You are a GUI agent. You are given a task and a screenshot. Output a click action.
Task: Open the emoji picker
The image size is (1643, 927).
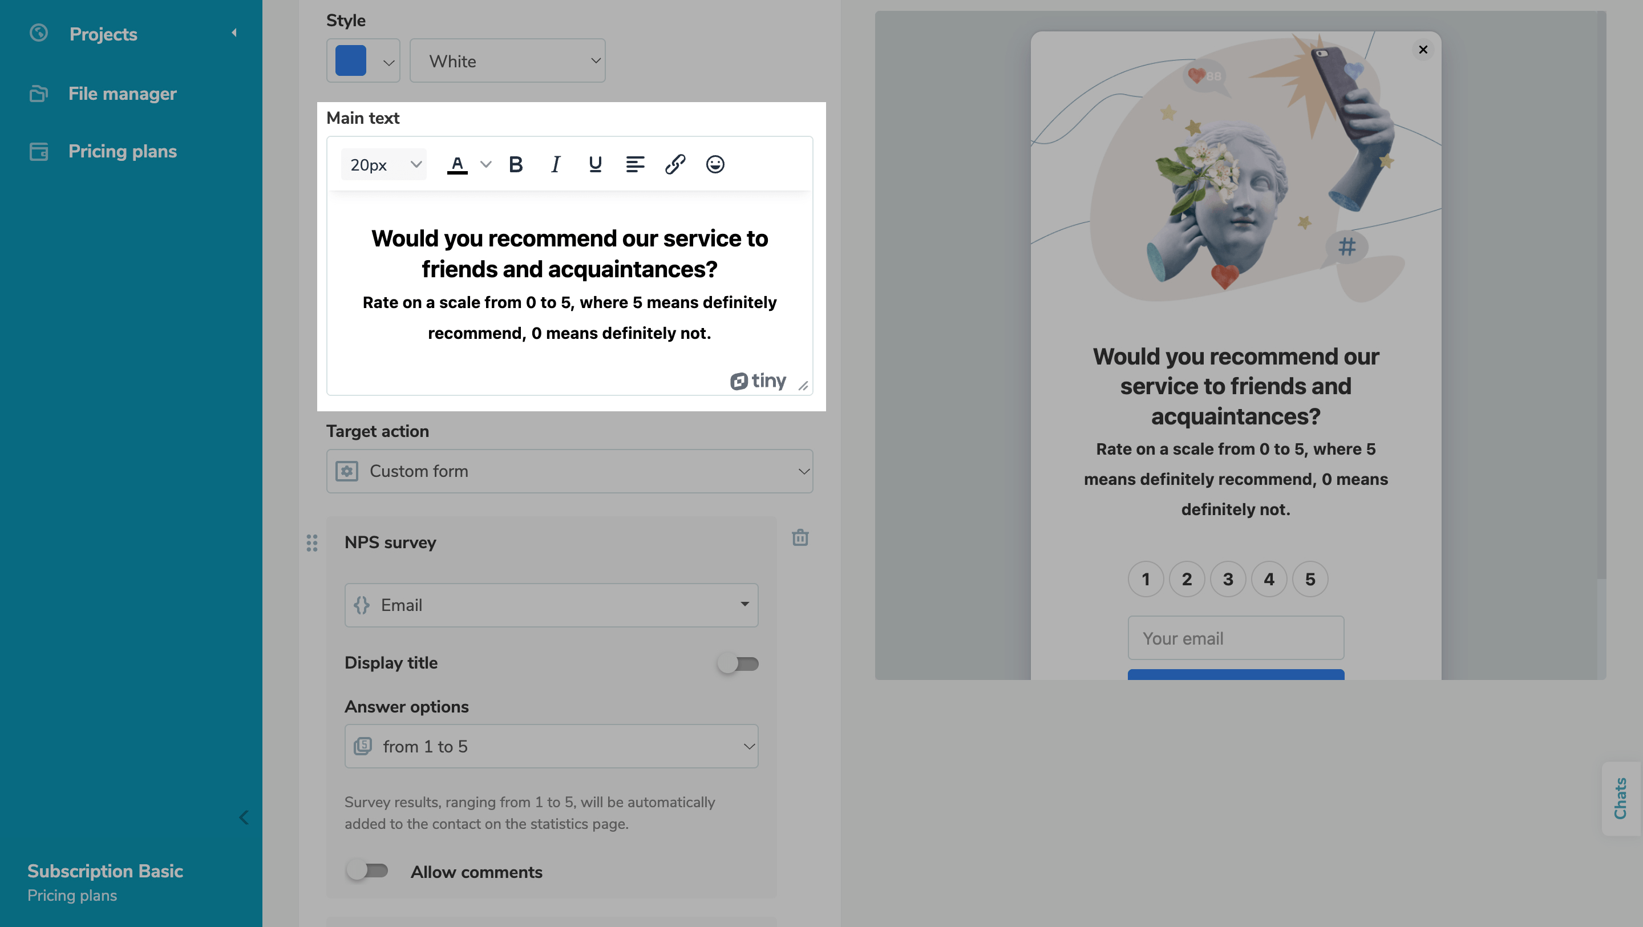coord(715,165)
